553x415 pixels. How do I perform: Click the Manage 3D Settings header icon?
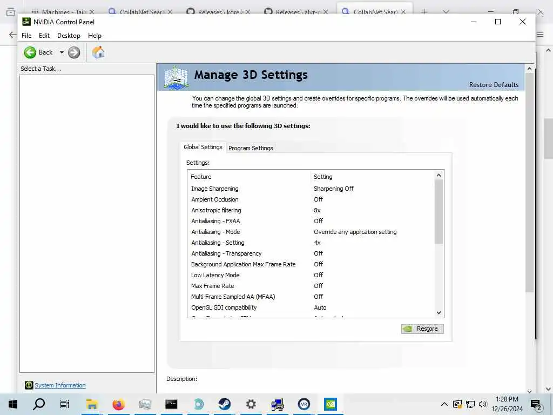click(177, 77)
